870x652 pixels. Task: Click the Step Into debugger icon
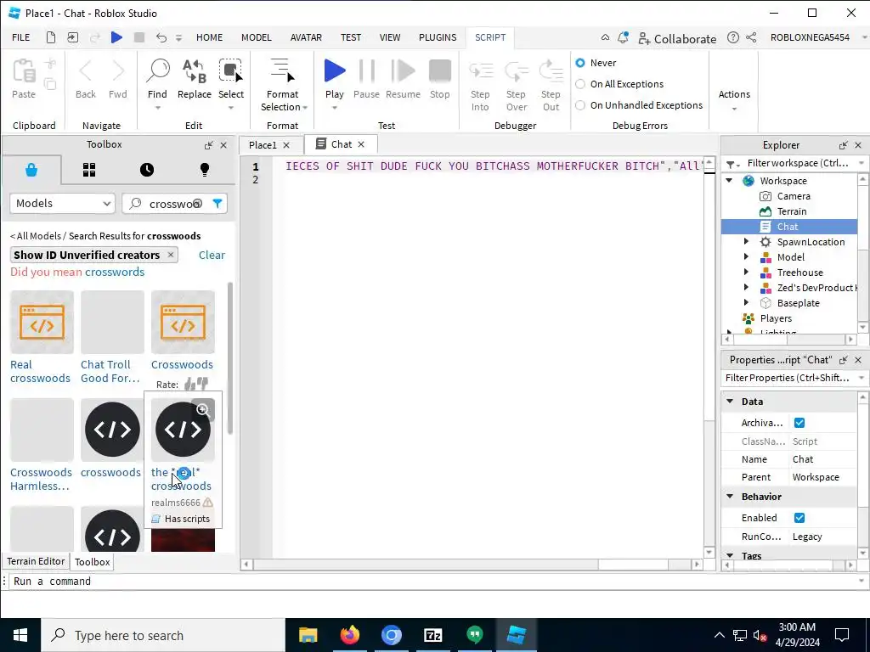click(481, 71)
